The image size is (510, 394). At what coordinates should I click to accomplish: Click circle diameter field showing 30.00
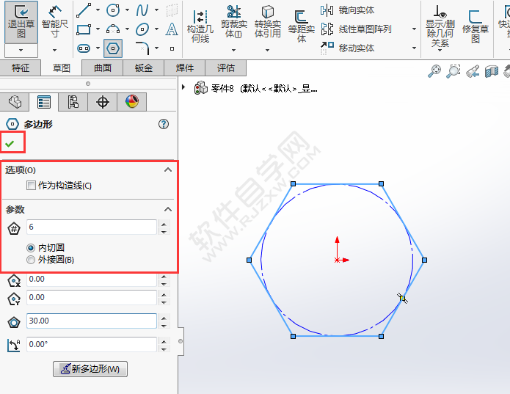click(x=92, y=321)
